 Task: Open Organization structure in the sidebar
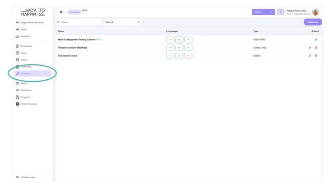(x=30, y=22)
